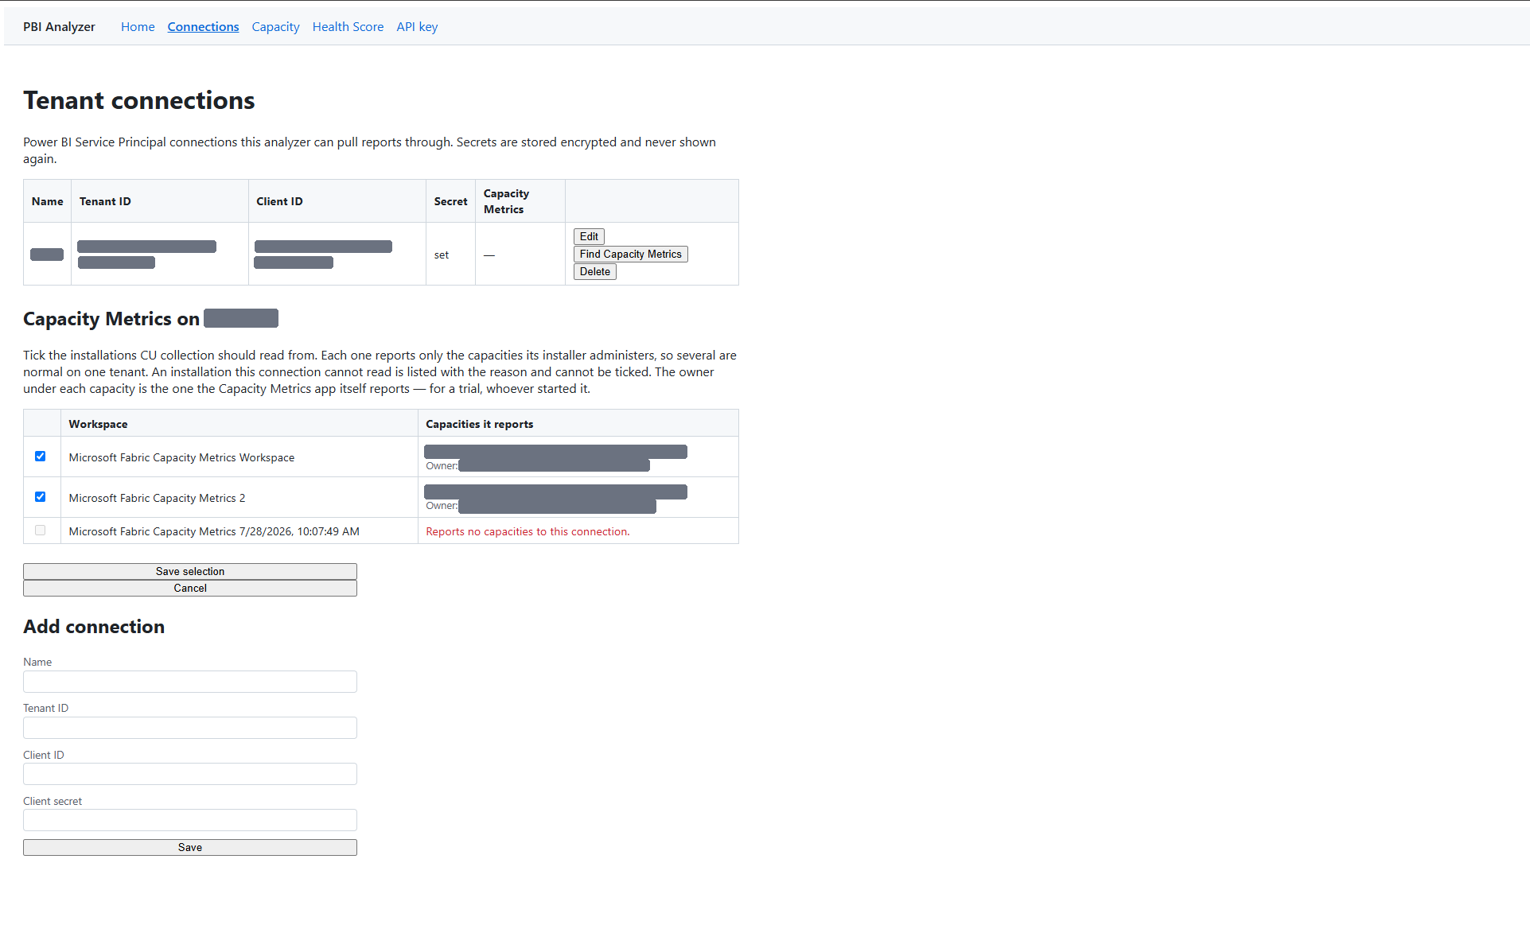1530x929 pixels.
Task: Cancel the capacity metrics selection
Action: 190,588
